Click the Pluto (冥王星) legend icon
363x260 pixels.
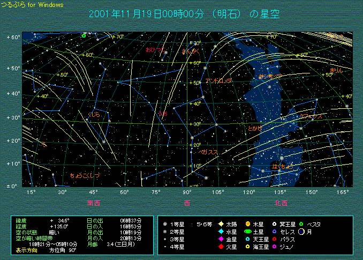click(275, 224)
